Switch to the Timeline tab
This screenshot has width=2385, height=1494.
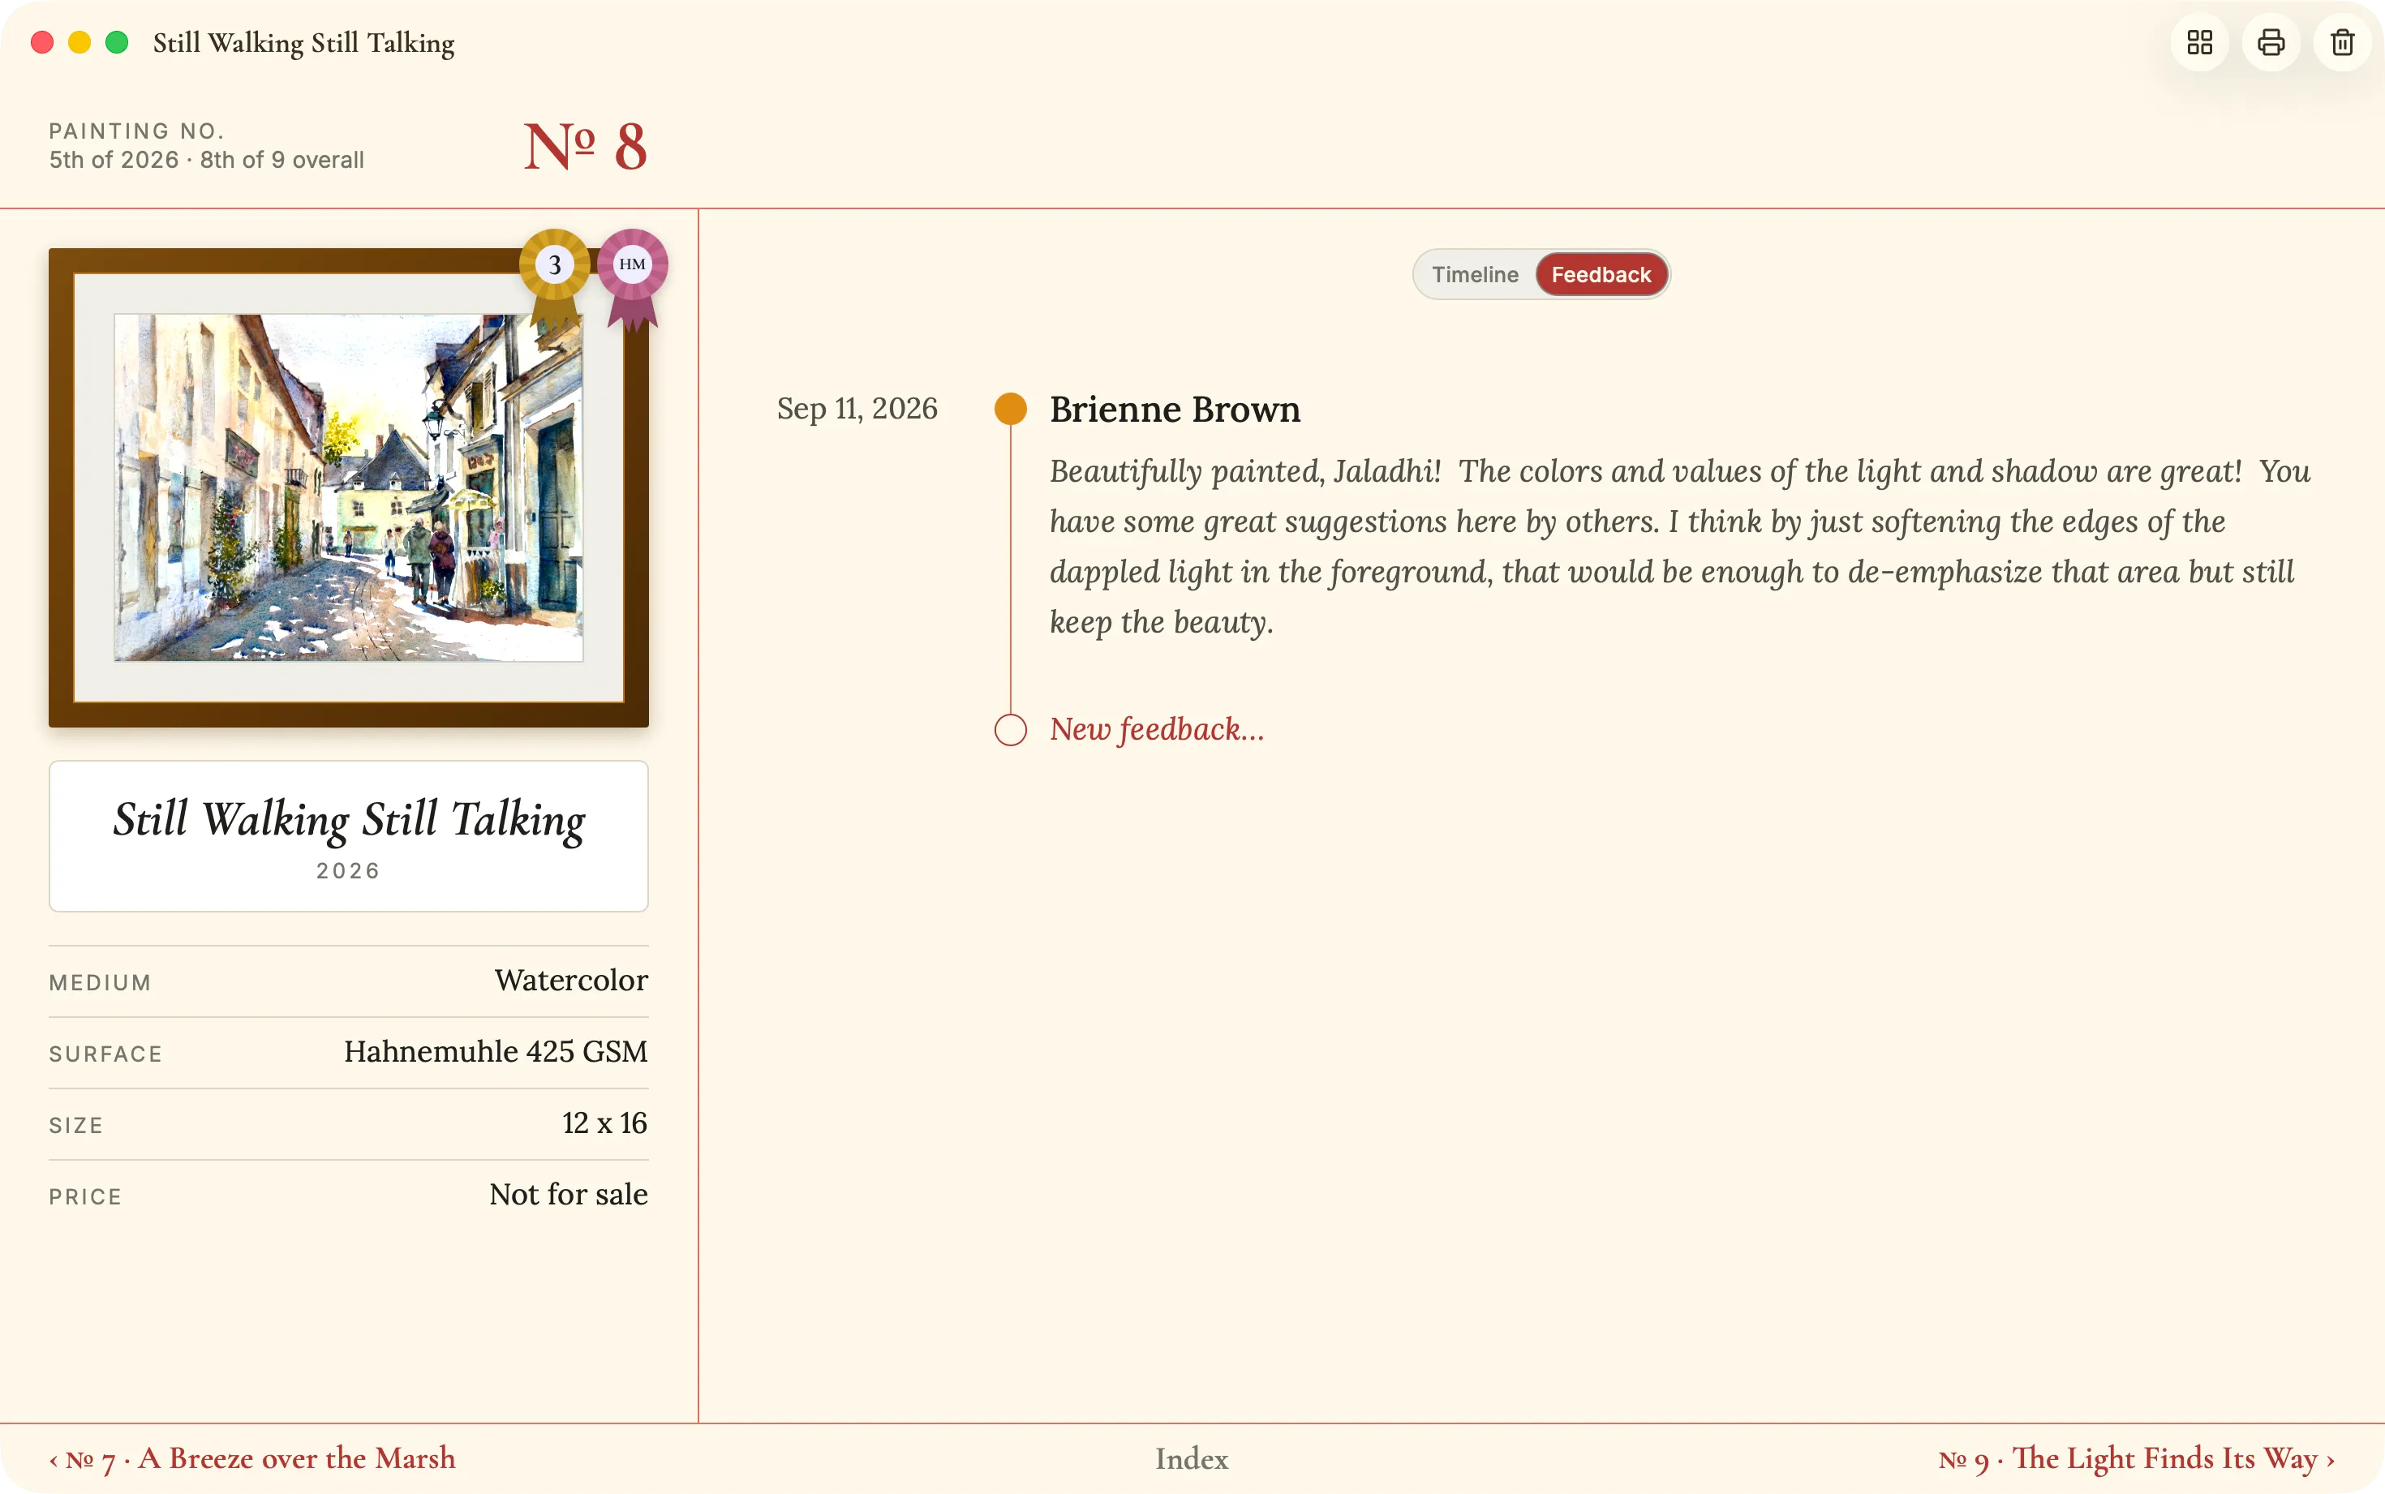coord(1475,275)
